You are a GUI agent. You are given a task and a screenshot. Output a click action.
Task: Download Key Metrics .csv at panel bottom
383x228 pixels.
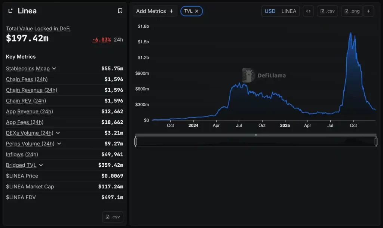112,217
